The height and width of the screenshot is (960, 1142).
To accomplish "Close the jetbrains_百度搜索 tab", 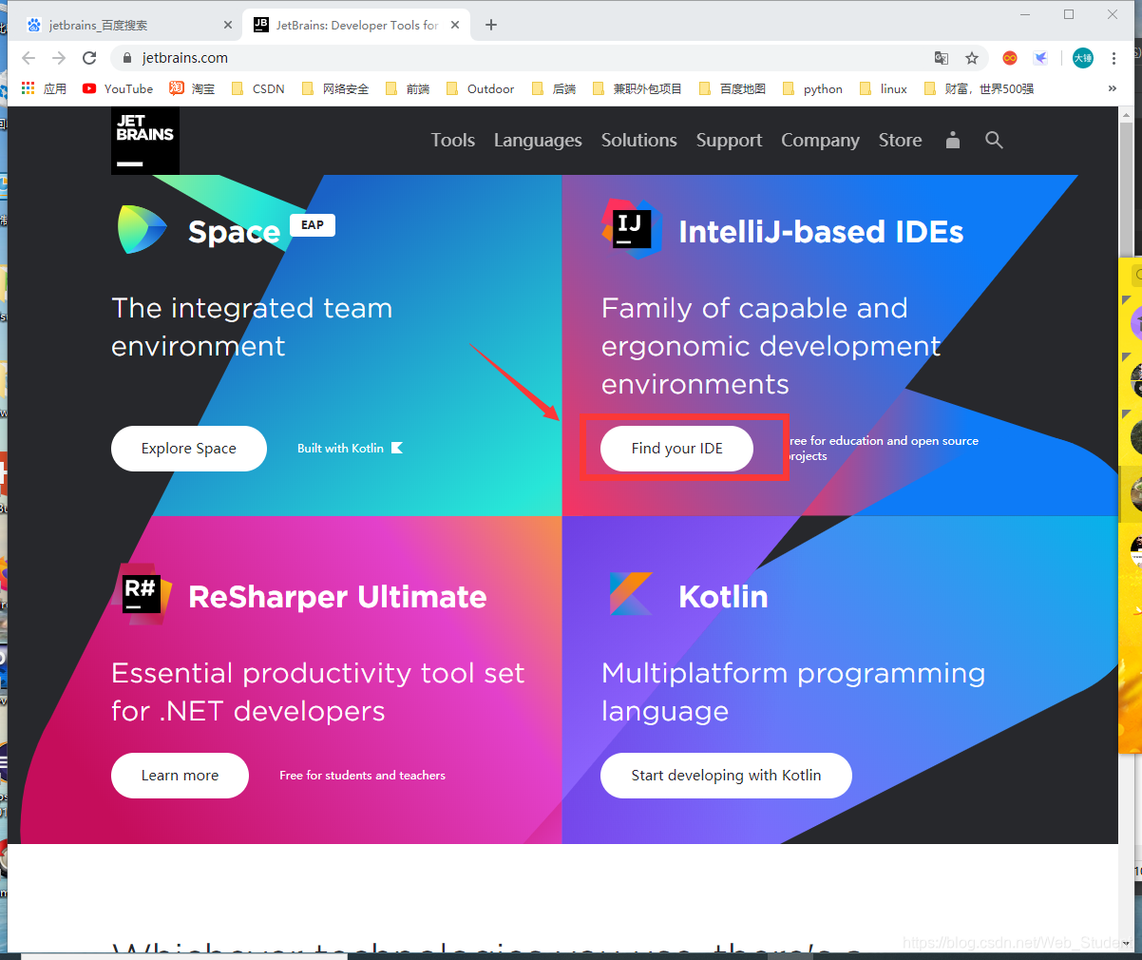I will pyautogui.click(x=228, y=25).
